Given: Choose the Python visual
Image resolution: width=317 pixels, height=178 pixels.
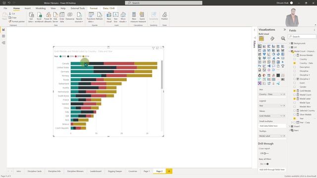Looking at the screenshot, I should (260, 66).
